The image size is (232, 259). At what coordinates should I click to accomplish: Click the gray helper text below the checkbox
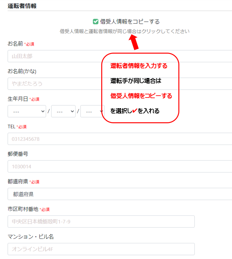(124, 31)
